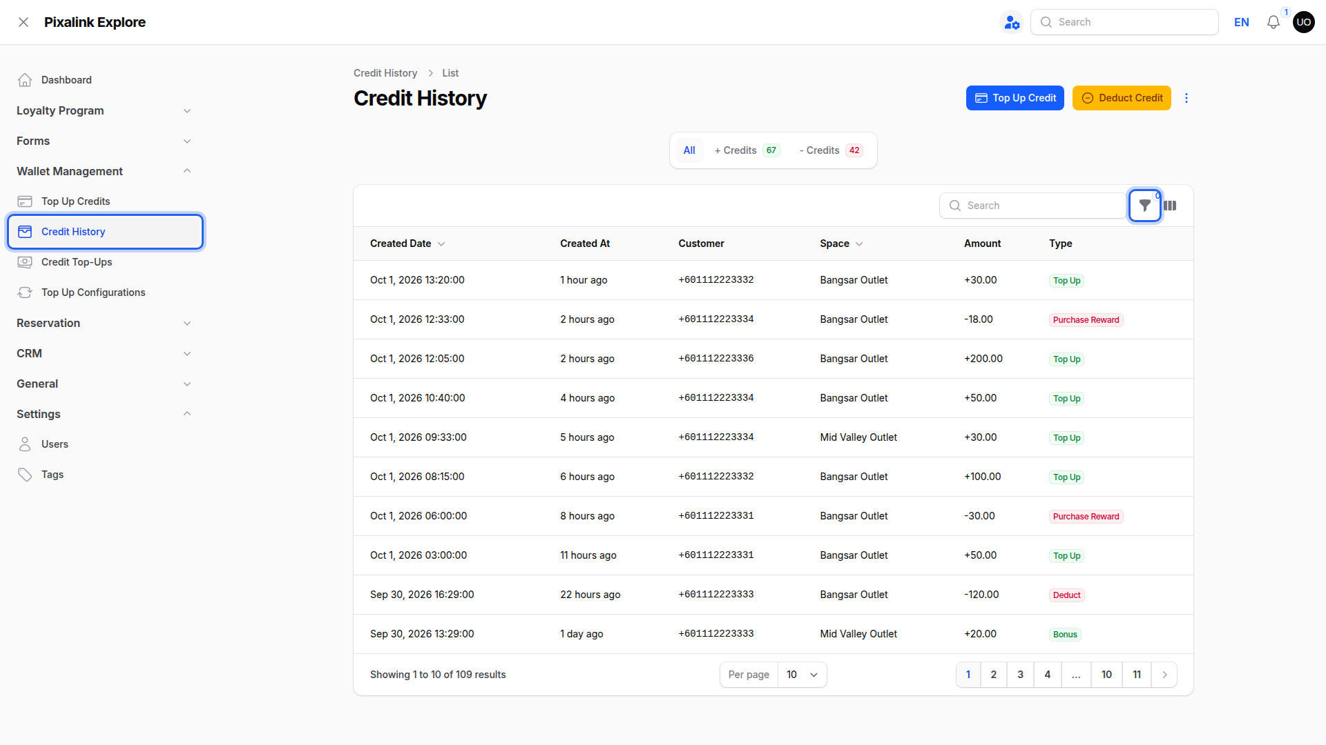Expand the Reservation section

point(104,323)
